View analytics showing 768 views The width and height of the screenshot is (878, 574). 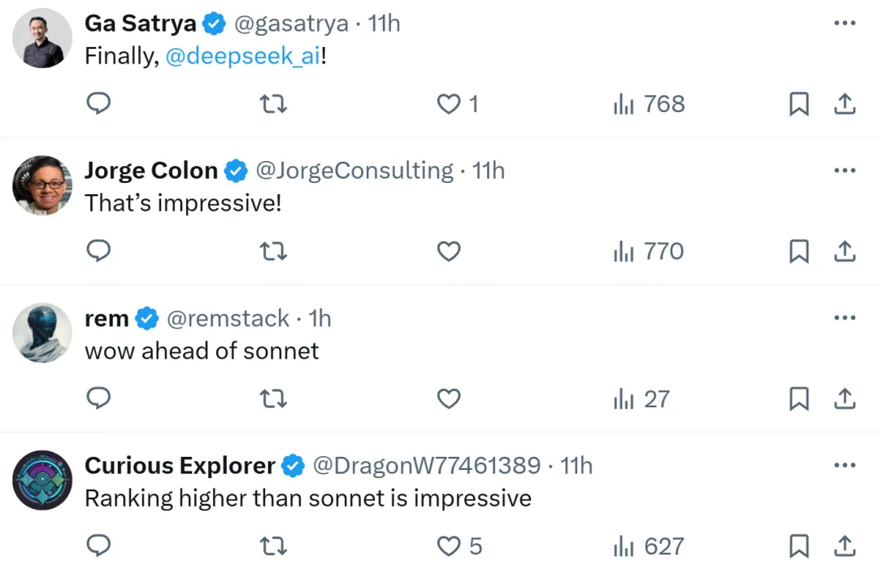click(649, 103)
